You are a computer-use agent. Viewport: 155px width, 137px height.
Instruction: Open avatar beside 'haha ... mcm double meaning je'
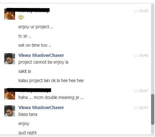(10, 94)
